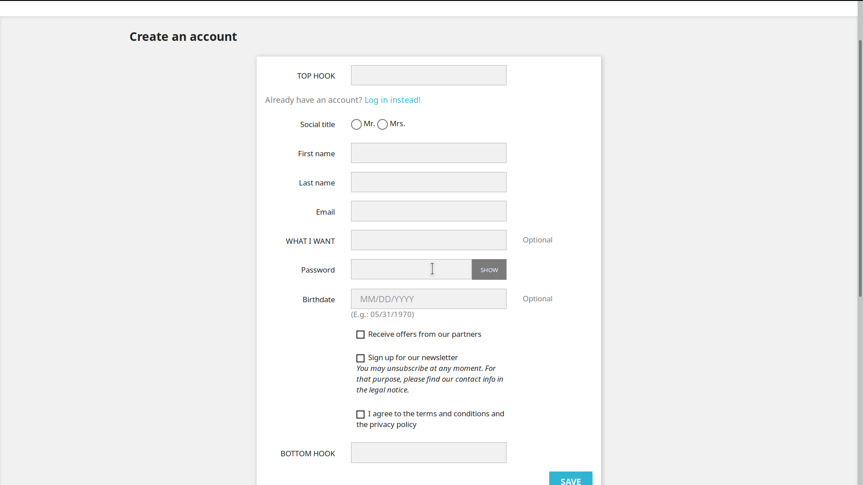Click the First name field
The width and height of the screenshot is (863, 485).
pos(428,153)
